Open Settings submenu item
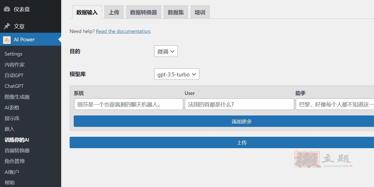Image resolution: width=374 pixels, height=187 pixels. point(14,54)
